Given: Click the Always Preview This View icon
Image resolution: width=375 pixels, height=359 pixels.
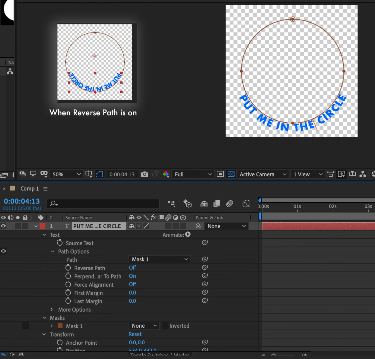Looking at the screenshot, I should (23, 174).
